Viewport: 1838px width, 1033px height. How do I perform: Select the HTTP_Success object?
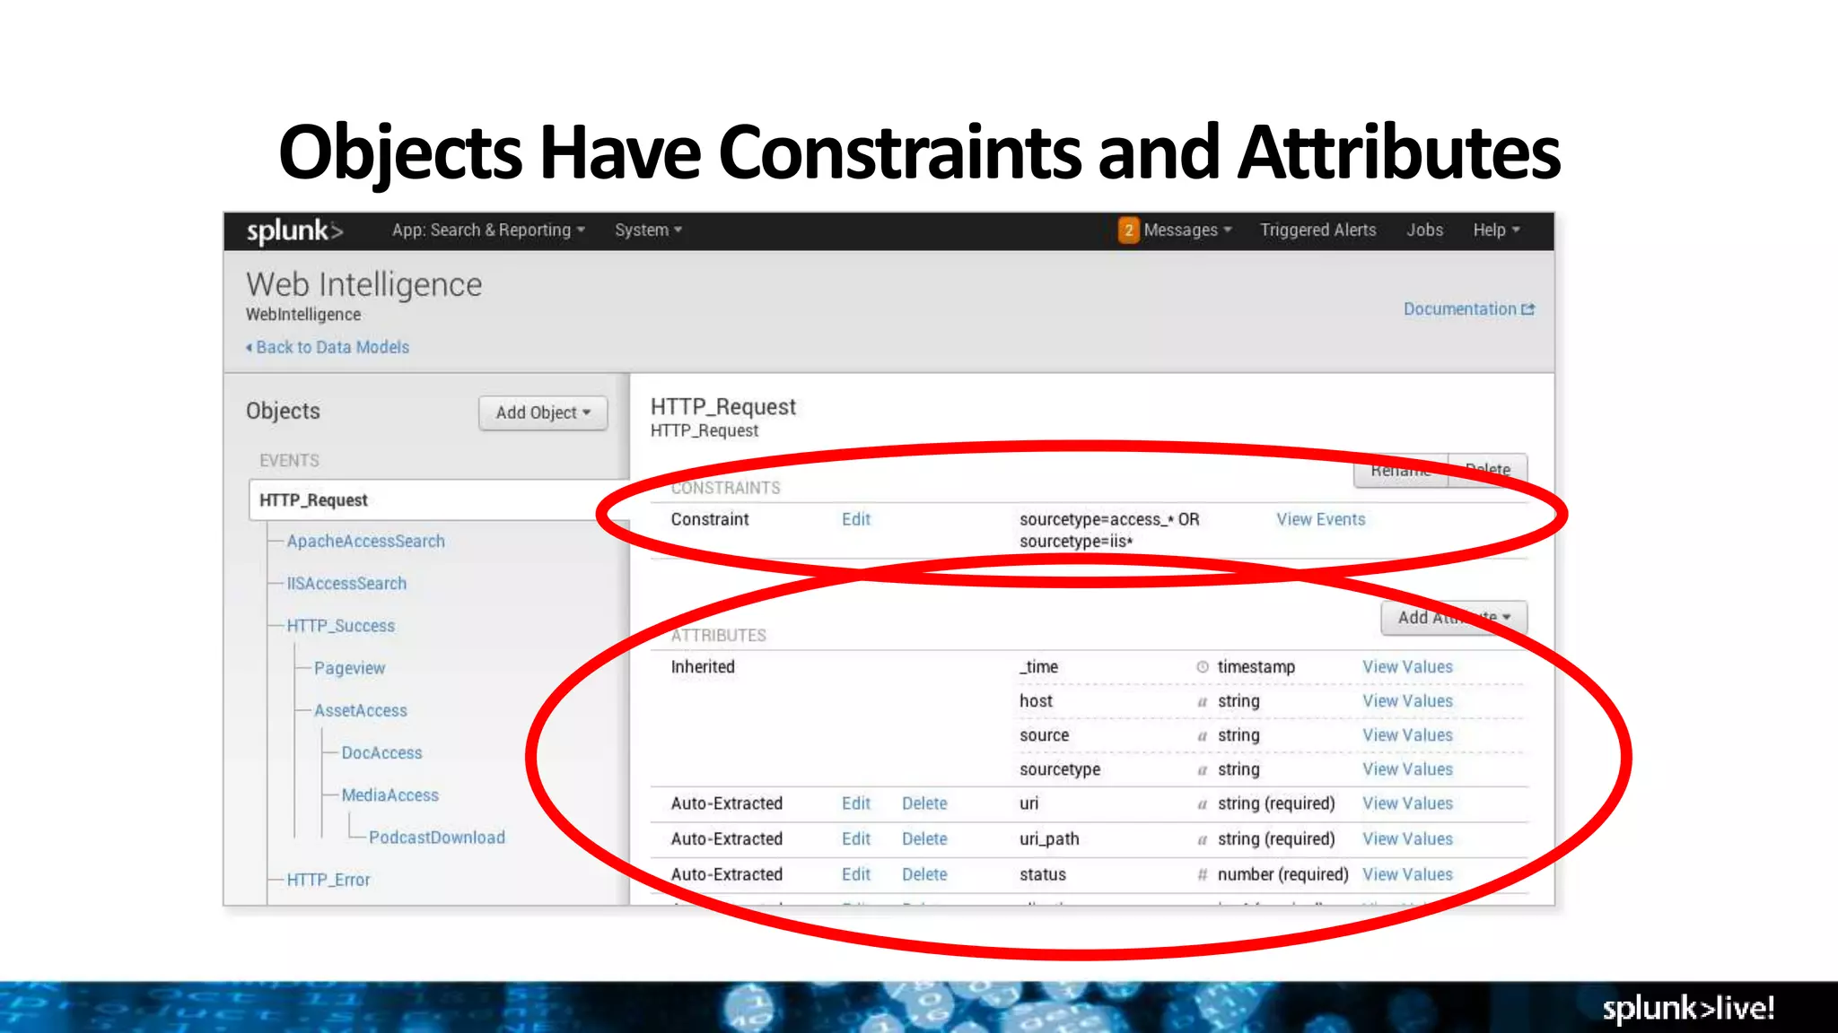340,626
